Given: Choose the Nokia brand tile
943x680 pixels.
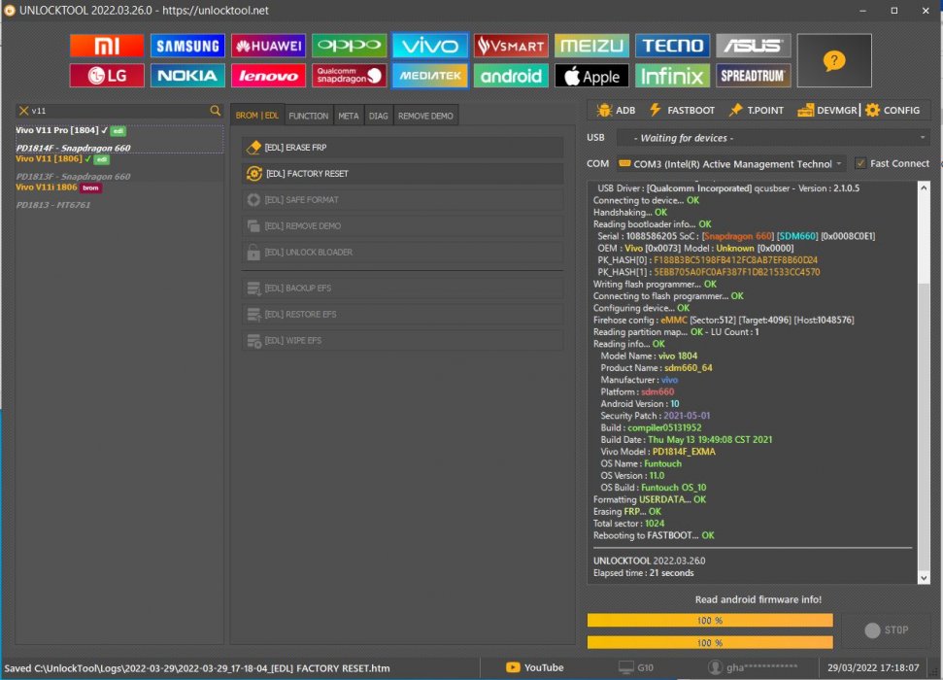Looking at the screenshot, I should click(x=187, y=76).
